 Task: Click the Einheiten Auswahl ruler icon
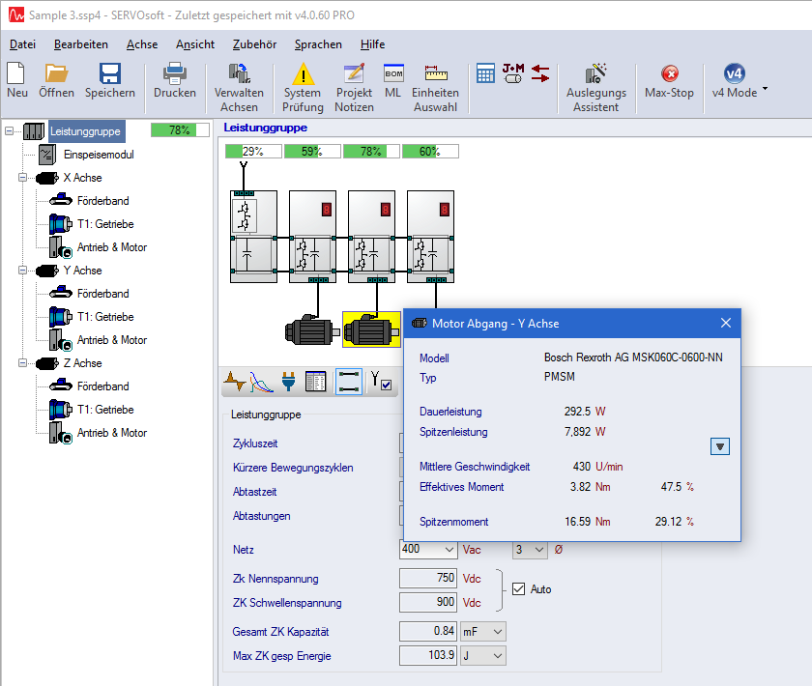click(435, 74)
